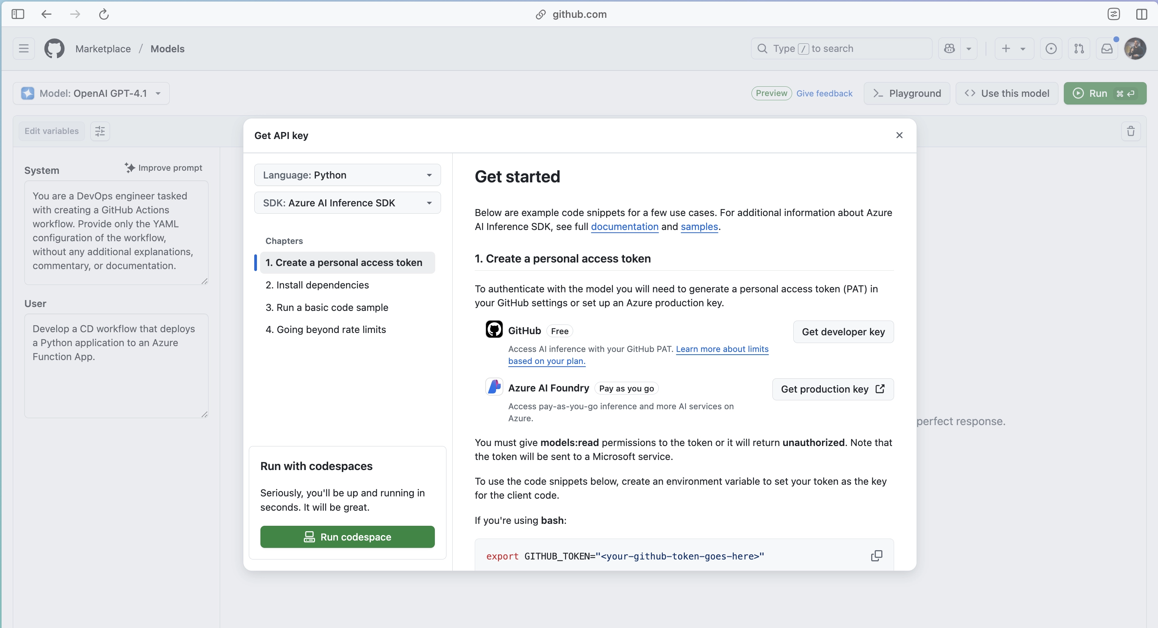The width and height of the screenshot is (1158, 628).
Task: Go to the Models breadcrumb
Action: point(167,48)
